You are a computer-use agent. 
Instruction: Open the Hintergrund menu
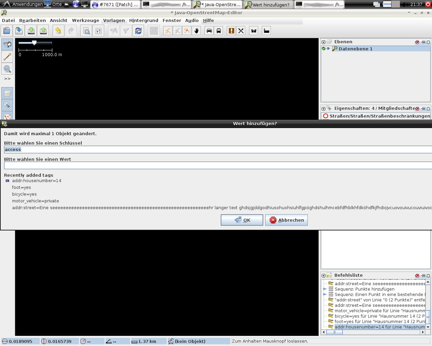pos(143,21)
